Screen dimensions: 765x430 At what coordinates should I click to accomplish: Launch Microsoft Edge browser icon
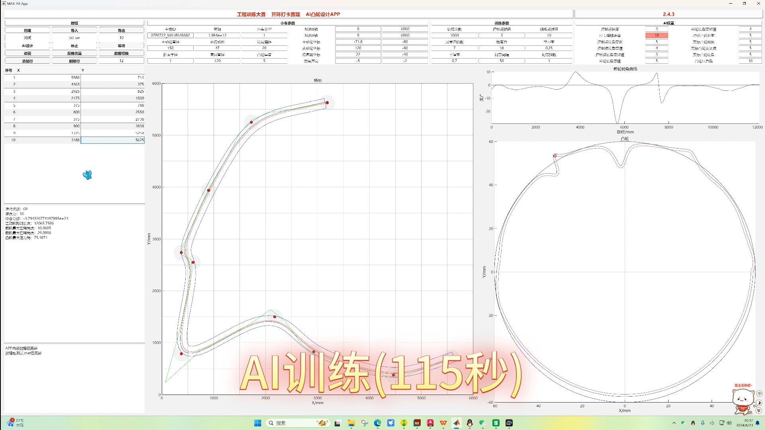click(377, 423)
